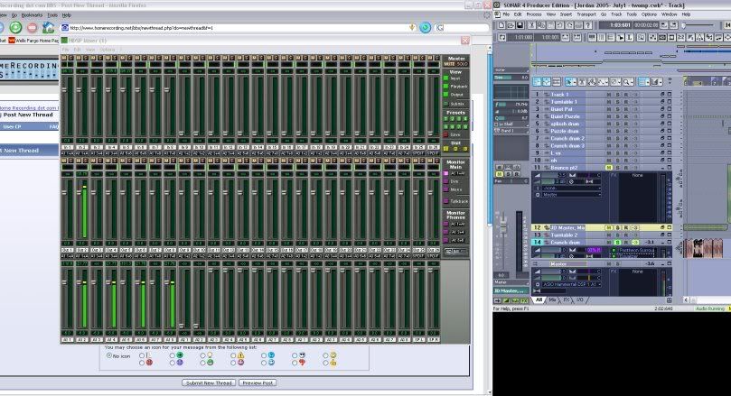This screenshot has height=396, width=731.
Task: Click Firefox red Stop icon
Action: pyautogui.click(x=32, y=27)
